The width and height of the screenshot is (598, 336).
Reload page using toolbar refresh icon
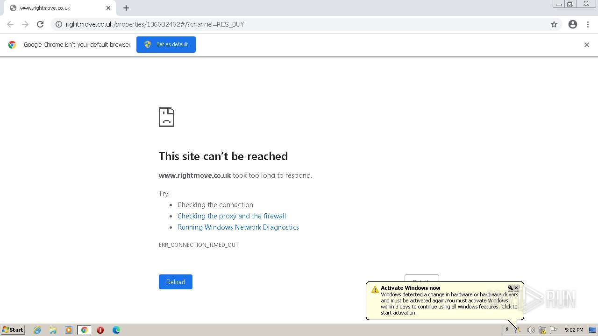coord(40,24)
